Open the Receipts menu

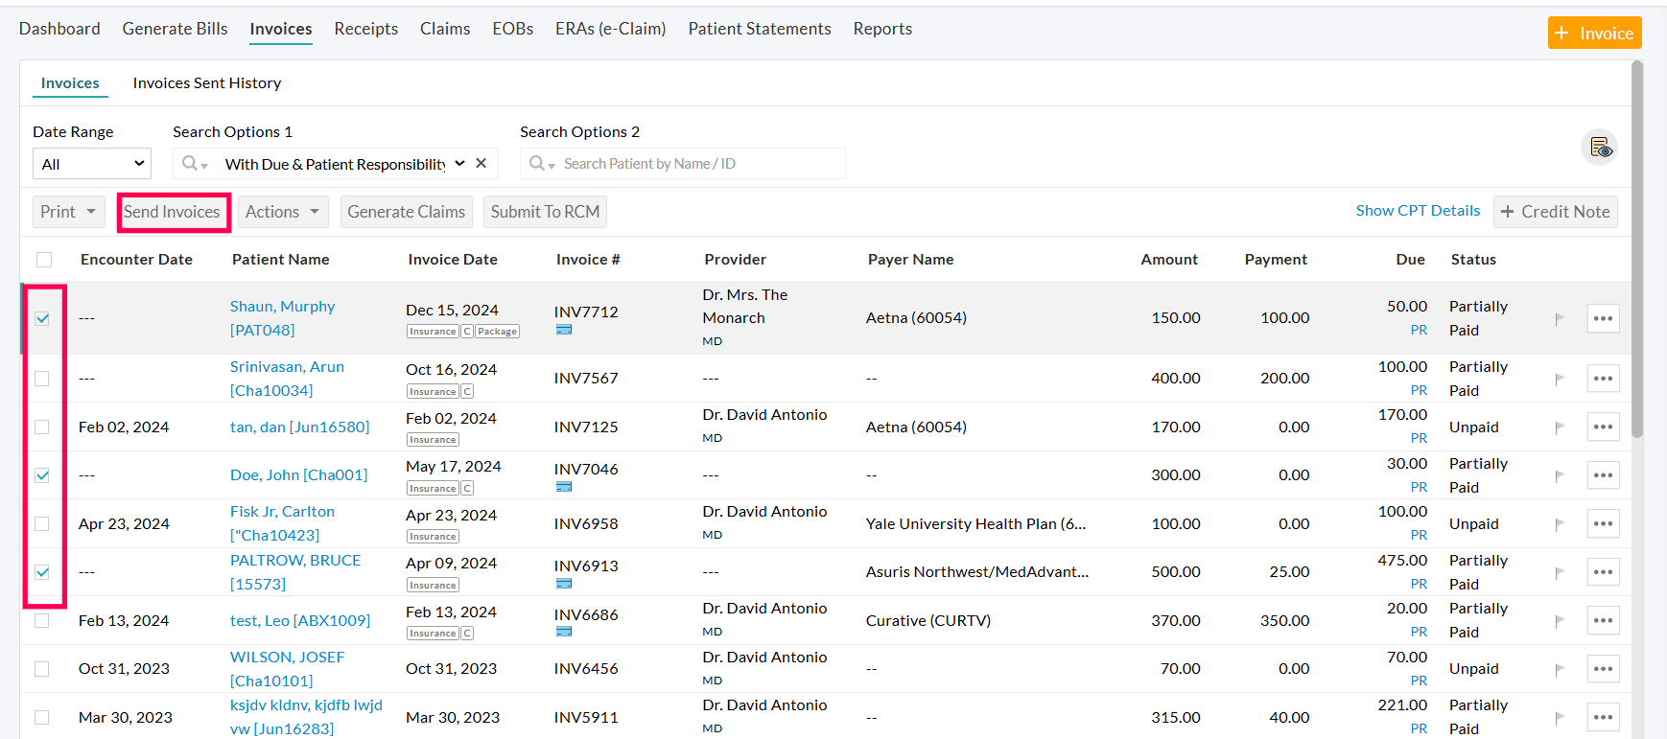point(366,29)
